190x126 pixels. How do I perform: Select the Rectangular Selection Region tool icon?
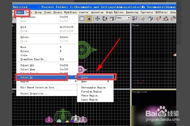pyautogui.click(x=82, y=19)
